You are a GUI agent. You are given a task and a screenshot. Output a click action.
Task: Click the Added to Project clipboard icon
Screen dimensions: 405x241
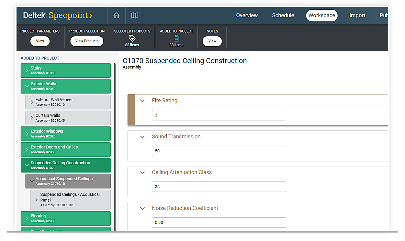click(x=176, y=38)
